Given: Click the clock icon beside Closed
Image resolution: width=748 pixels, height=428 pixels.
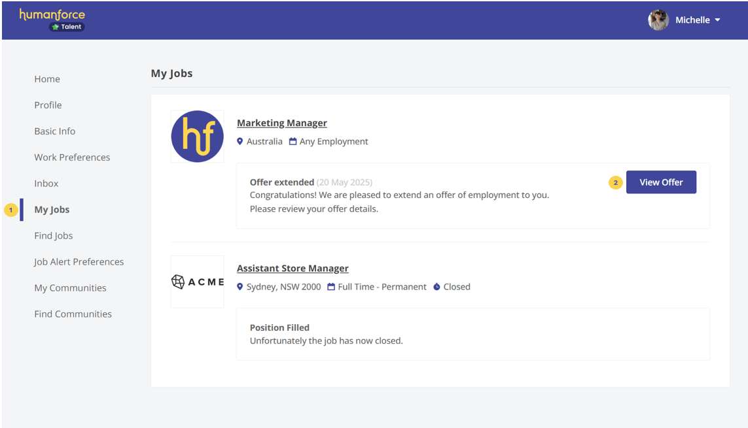Looking at the screenshot, I should pyautogui.click(x=436, y=287).
